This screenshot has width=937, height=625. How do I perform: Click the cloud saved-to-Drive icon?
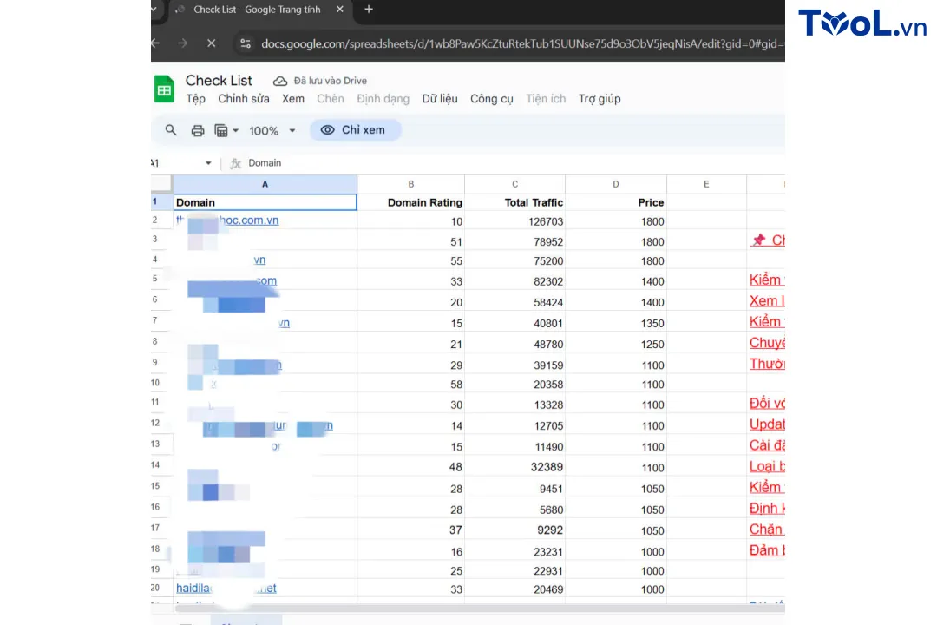pos(279,81)
